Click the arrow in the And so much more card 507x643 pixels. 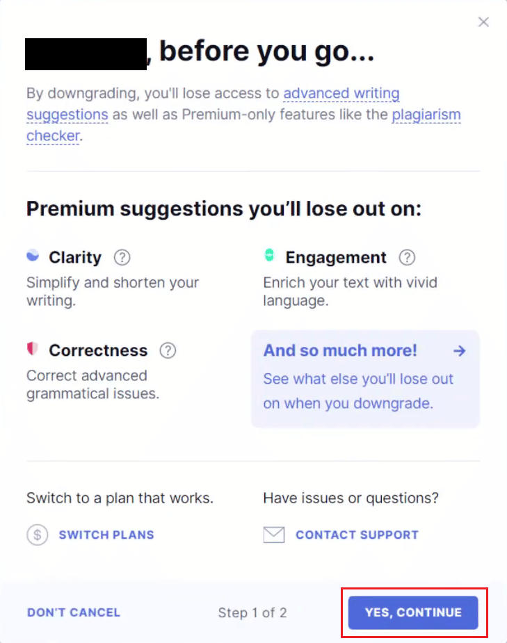tap(459, 350)
